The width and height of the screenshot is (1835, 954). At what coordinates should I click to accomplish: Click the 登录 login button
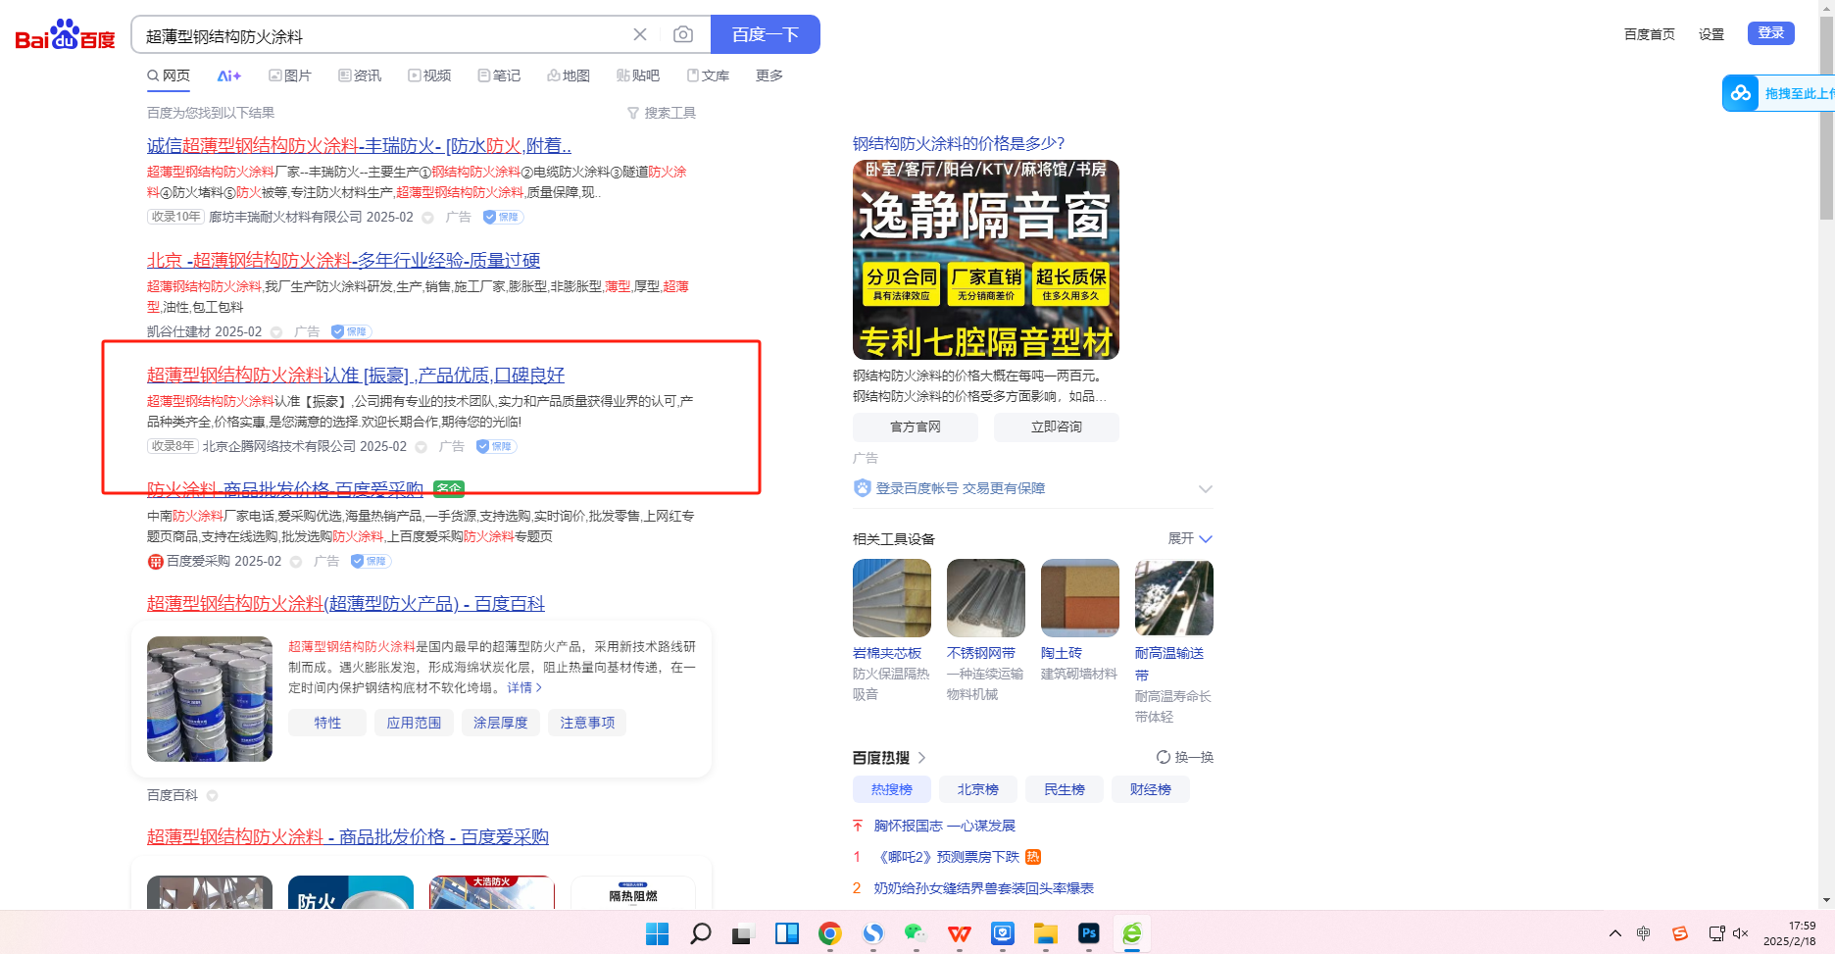[x=1771, y=33]
